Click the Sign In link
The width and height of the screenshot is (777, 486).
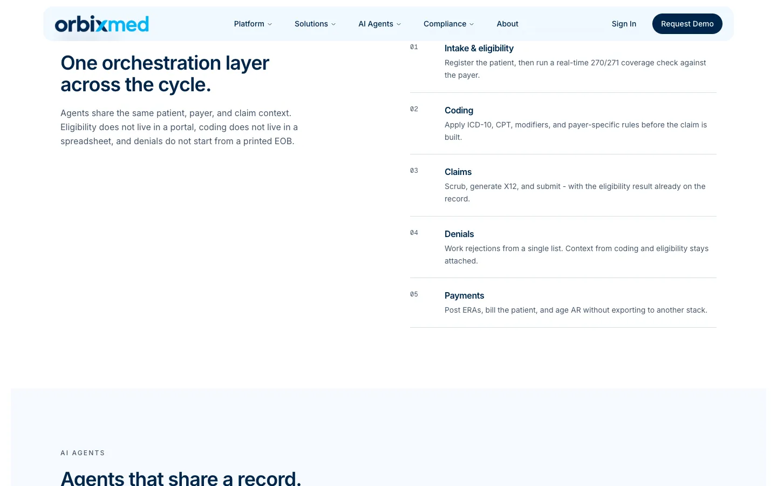tap(624, 24)
